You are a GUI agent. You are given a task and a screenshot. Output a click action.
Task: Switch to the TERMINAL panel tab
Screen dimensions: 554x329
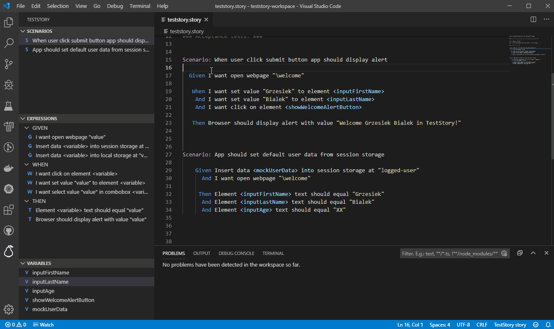point(273,253)
